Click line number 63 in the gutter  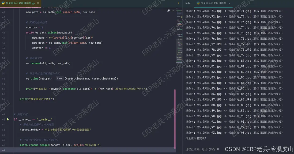3,119
